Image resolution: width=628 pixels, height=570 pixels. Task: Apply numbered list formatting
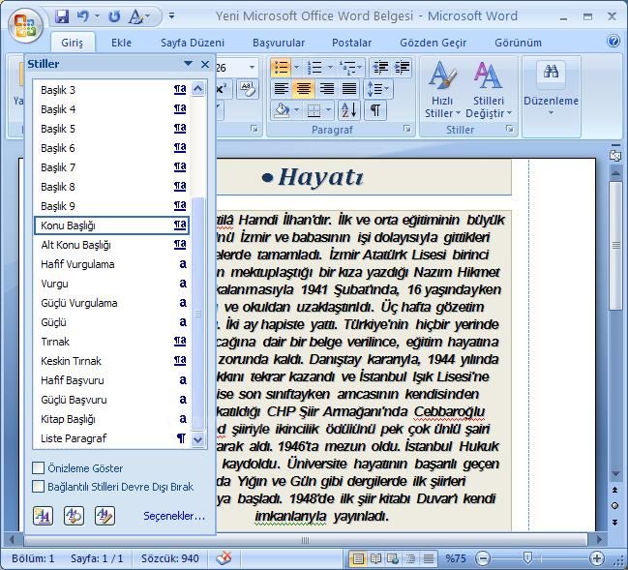pyautogui.click(x=314, y=68)
